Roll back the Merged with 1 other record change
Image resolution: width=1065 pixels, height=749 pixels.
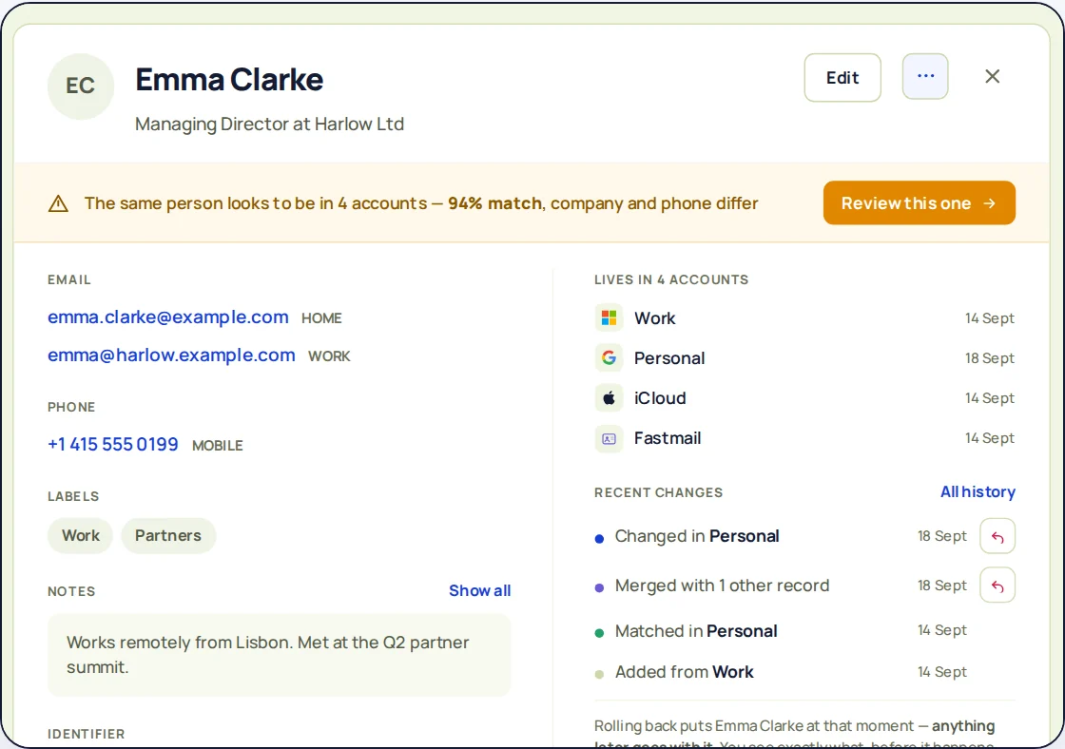coord(997,586)
